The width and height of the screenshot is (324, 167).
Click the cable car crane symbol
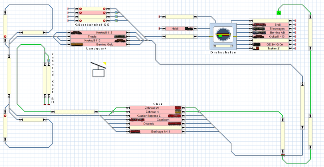click(99, 70)
